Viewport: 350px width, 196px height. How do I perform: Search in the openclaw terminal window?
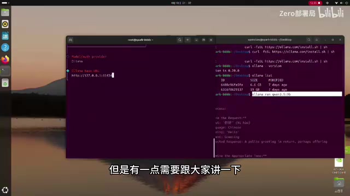pyautogui.click(x=309, y=40)
